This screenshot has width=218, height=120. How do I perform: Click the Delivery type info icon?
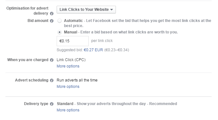click(52, 104)
